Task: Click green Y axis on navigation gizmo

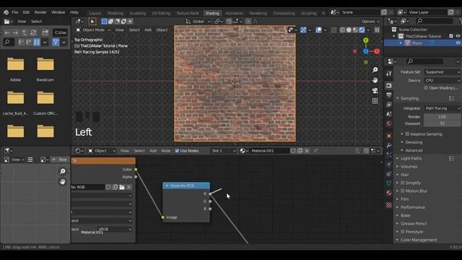Action: [366, 40]
